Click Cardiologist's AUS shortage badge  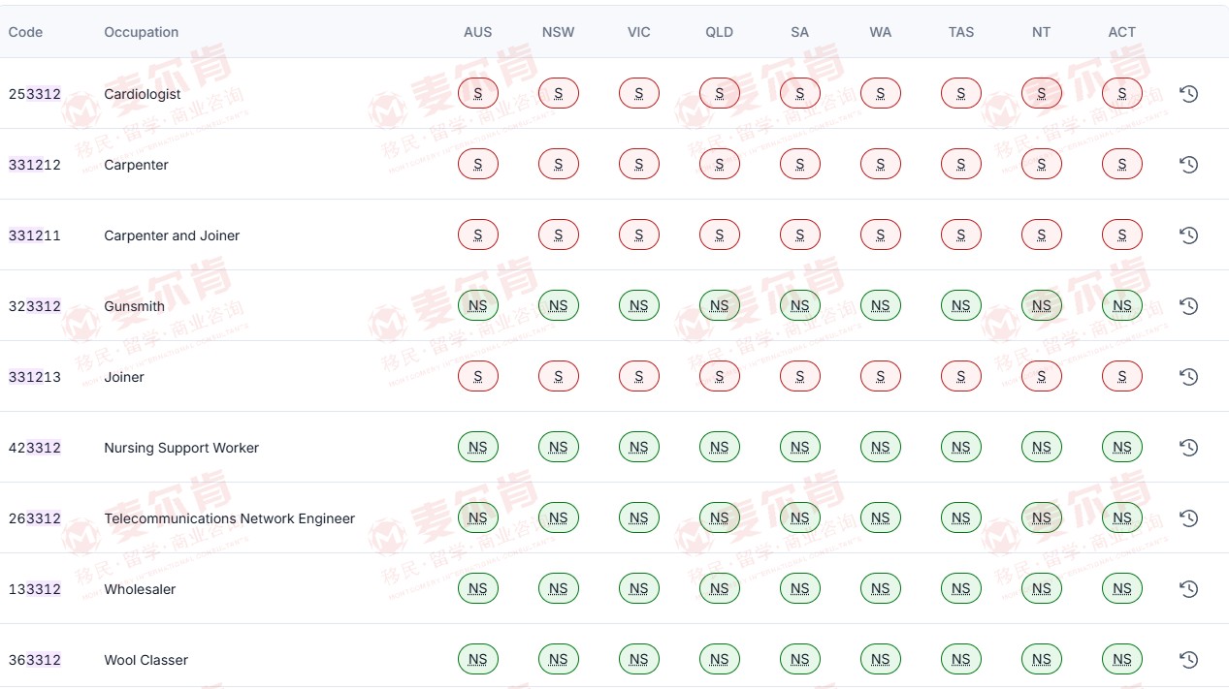tap(477, 94)
